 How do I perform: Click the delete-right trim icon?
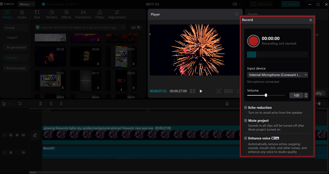(x=61, y=104)
